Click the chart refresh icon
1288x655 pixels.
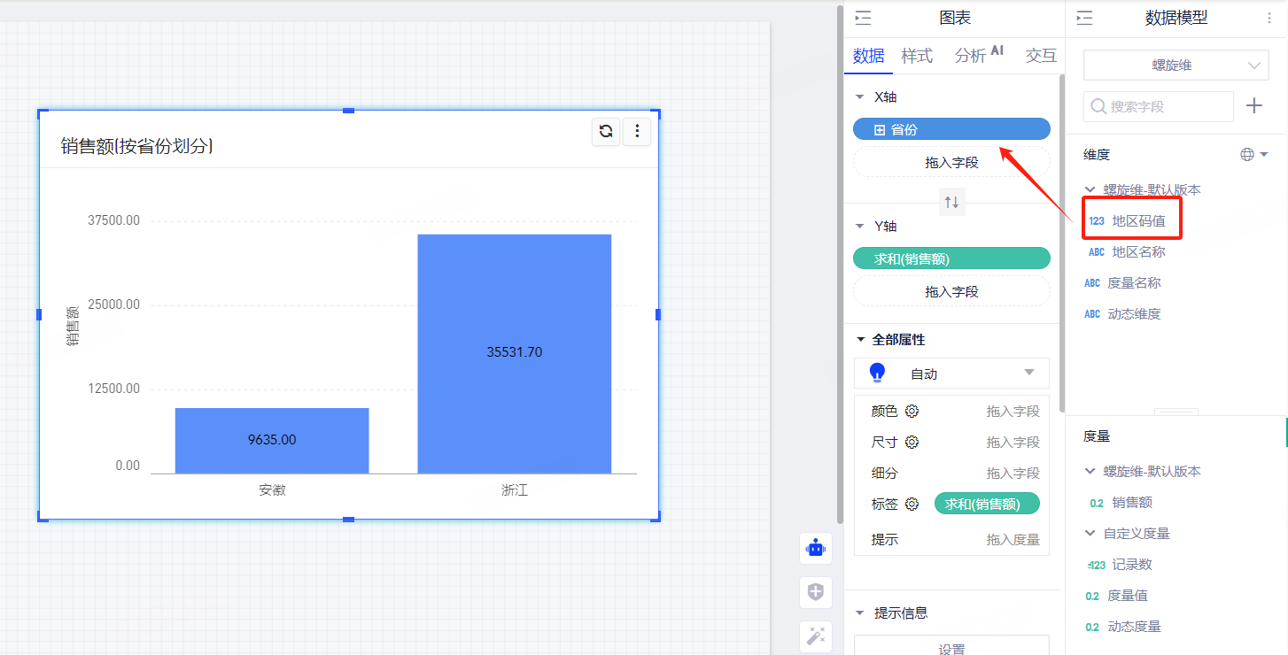[606, 132]
